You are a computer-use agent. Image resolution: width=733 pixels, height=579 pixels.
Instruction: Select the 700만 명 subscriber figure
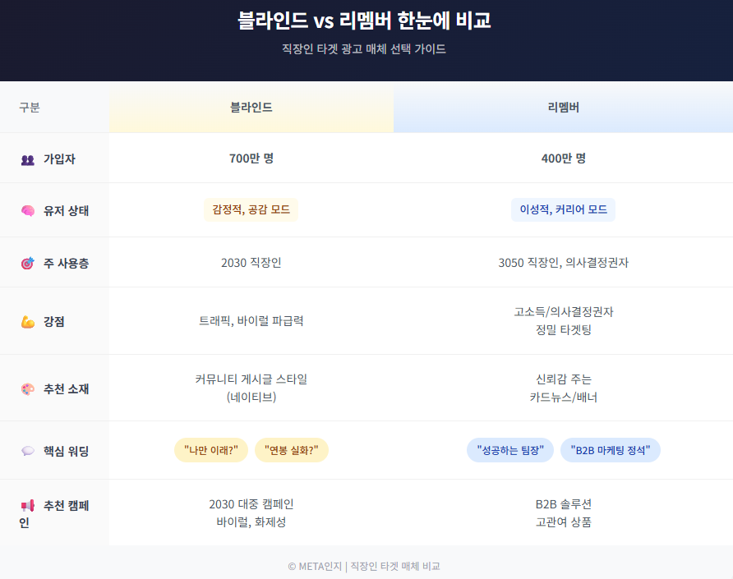[x=251, y=159]
